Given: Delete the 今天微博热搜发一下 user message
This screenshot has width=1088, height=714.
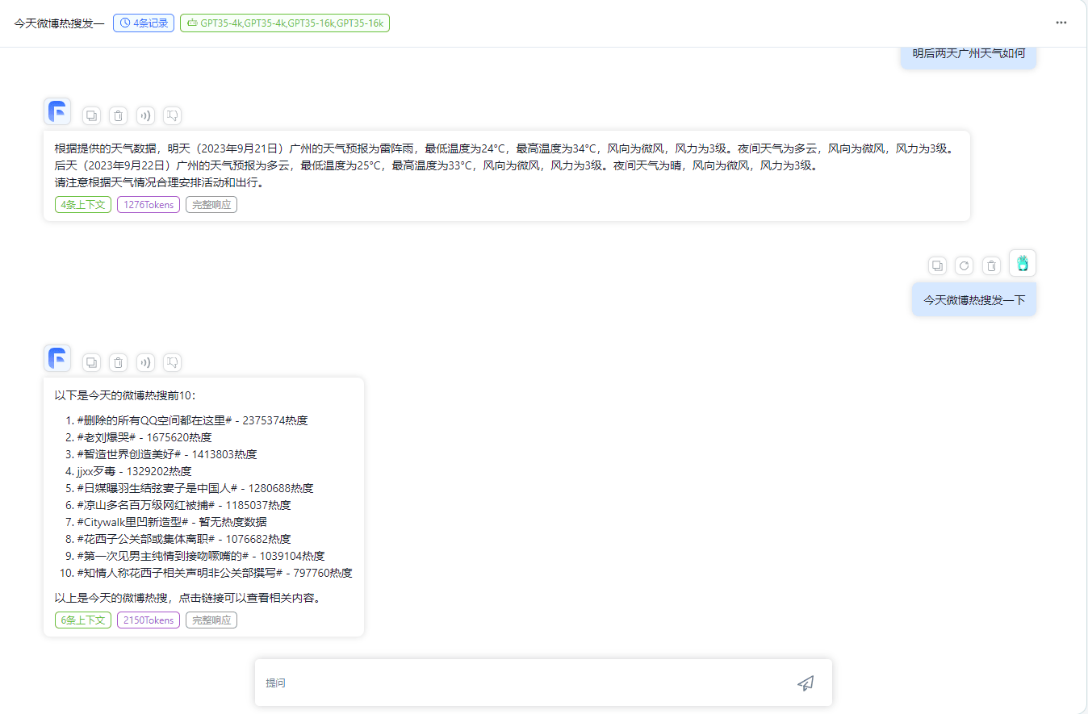Looking at the screenshot, I should (x=991, y=265).
